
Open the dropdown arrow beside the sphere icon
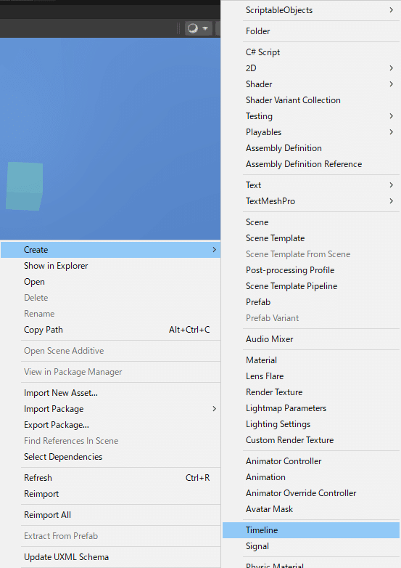click(x=205, y=28)
